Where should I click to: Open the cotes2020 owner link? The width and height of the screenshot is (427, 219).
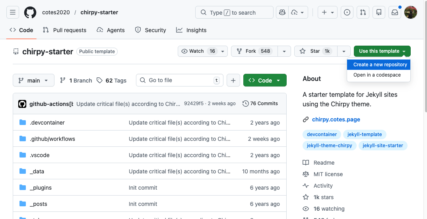56,13
